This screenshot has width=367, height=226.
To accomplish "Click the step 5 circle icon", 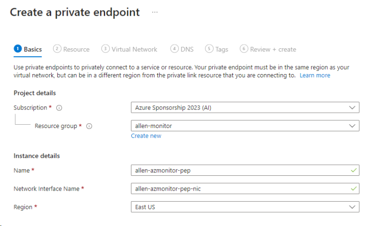I will (209, 49).
